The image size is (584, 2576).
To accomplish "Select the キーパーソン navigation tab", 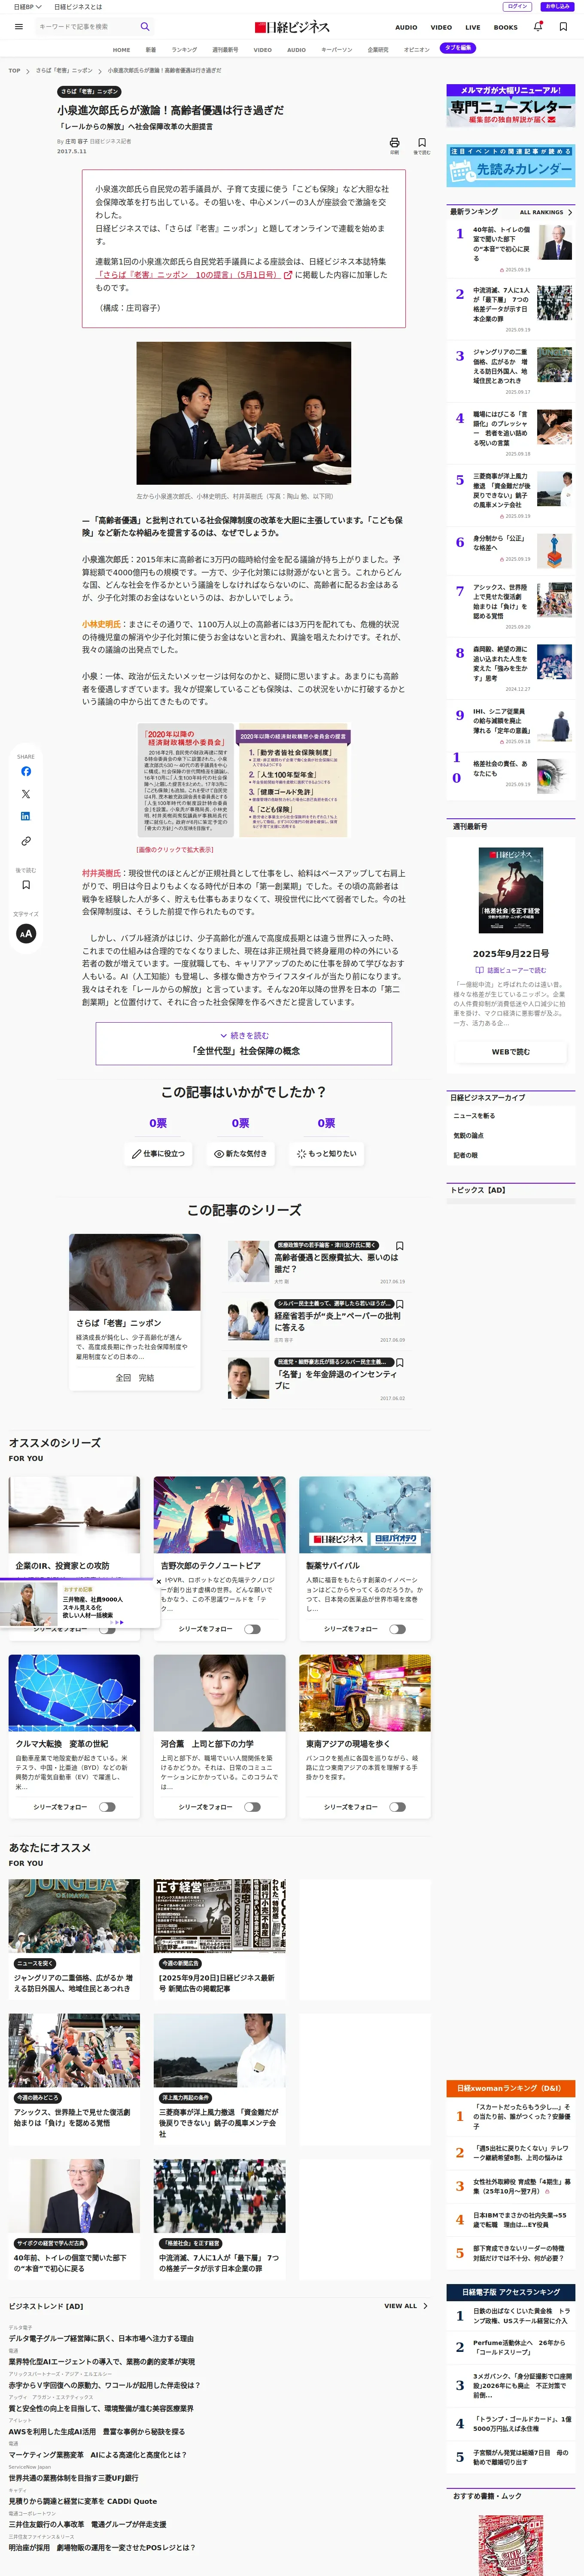I will pyautogui.click(x=336, y=49).
